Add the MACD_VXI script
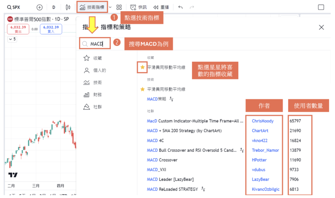 point(156,170)
